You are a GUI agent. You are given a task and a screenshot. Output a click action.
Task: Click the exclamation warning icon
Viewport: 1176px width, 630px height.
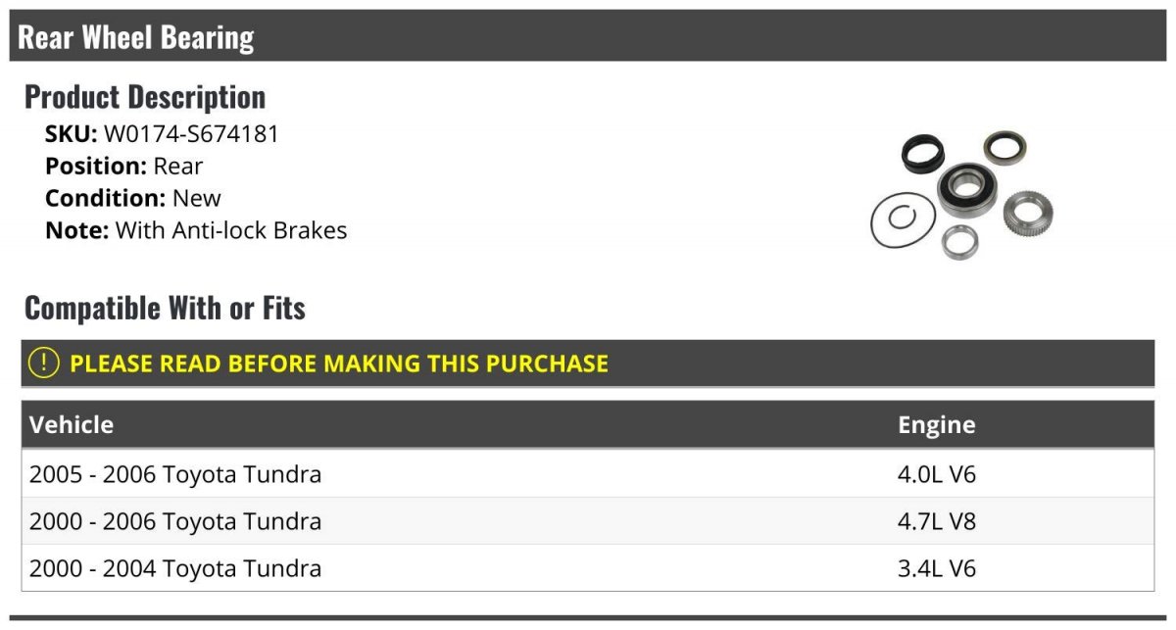(x=44, y=363)
